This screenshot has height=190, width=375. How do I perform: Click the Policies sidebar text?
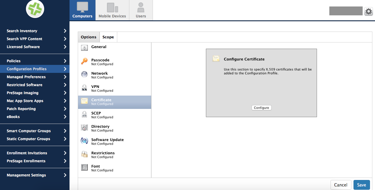[14, 61]
